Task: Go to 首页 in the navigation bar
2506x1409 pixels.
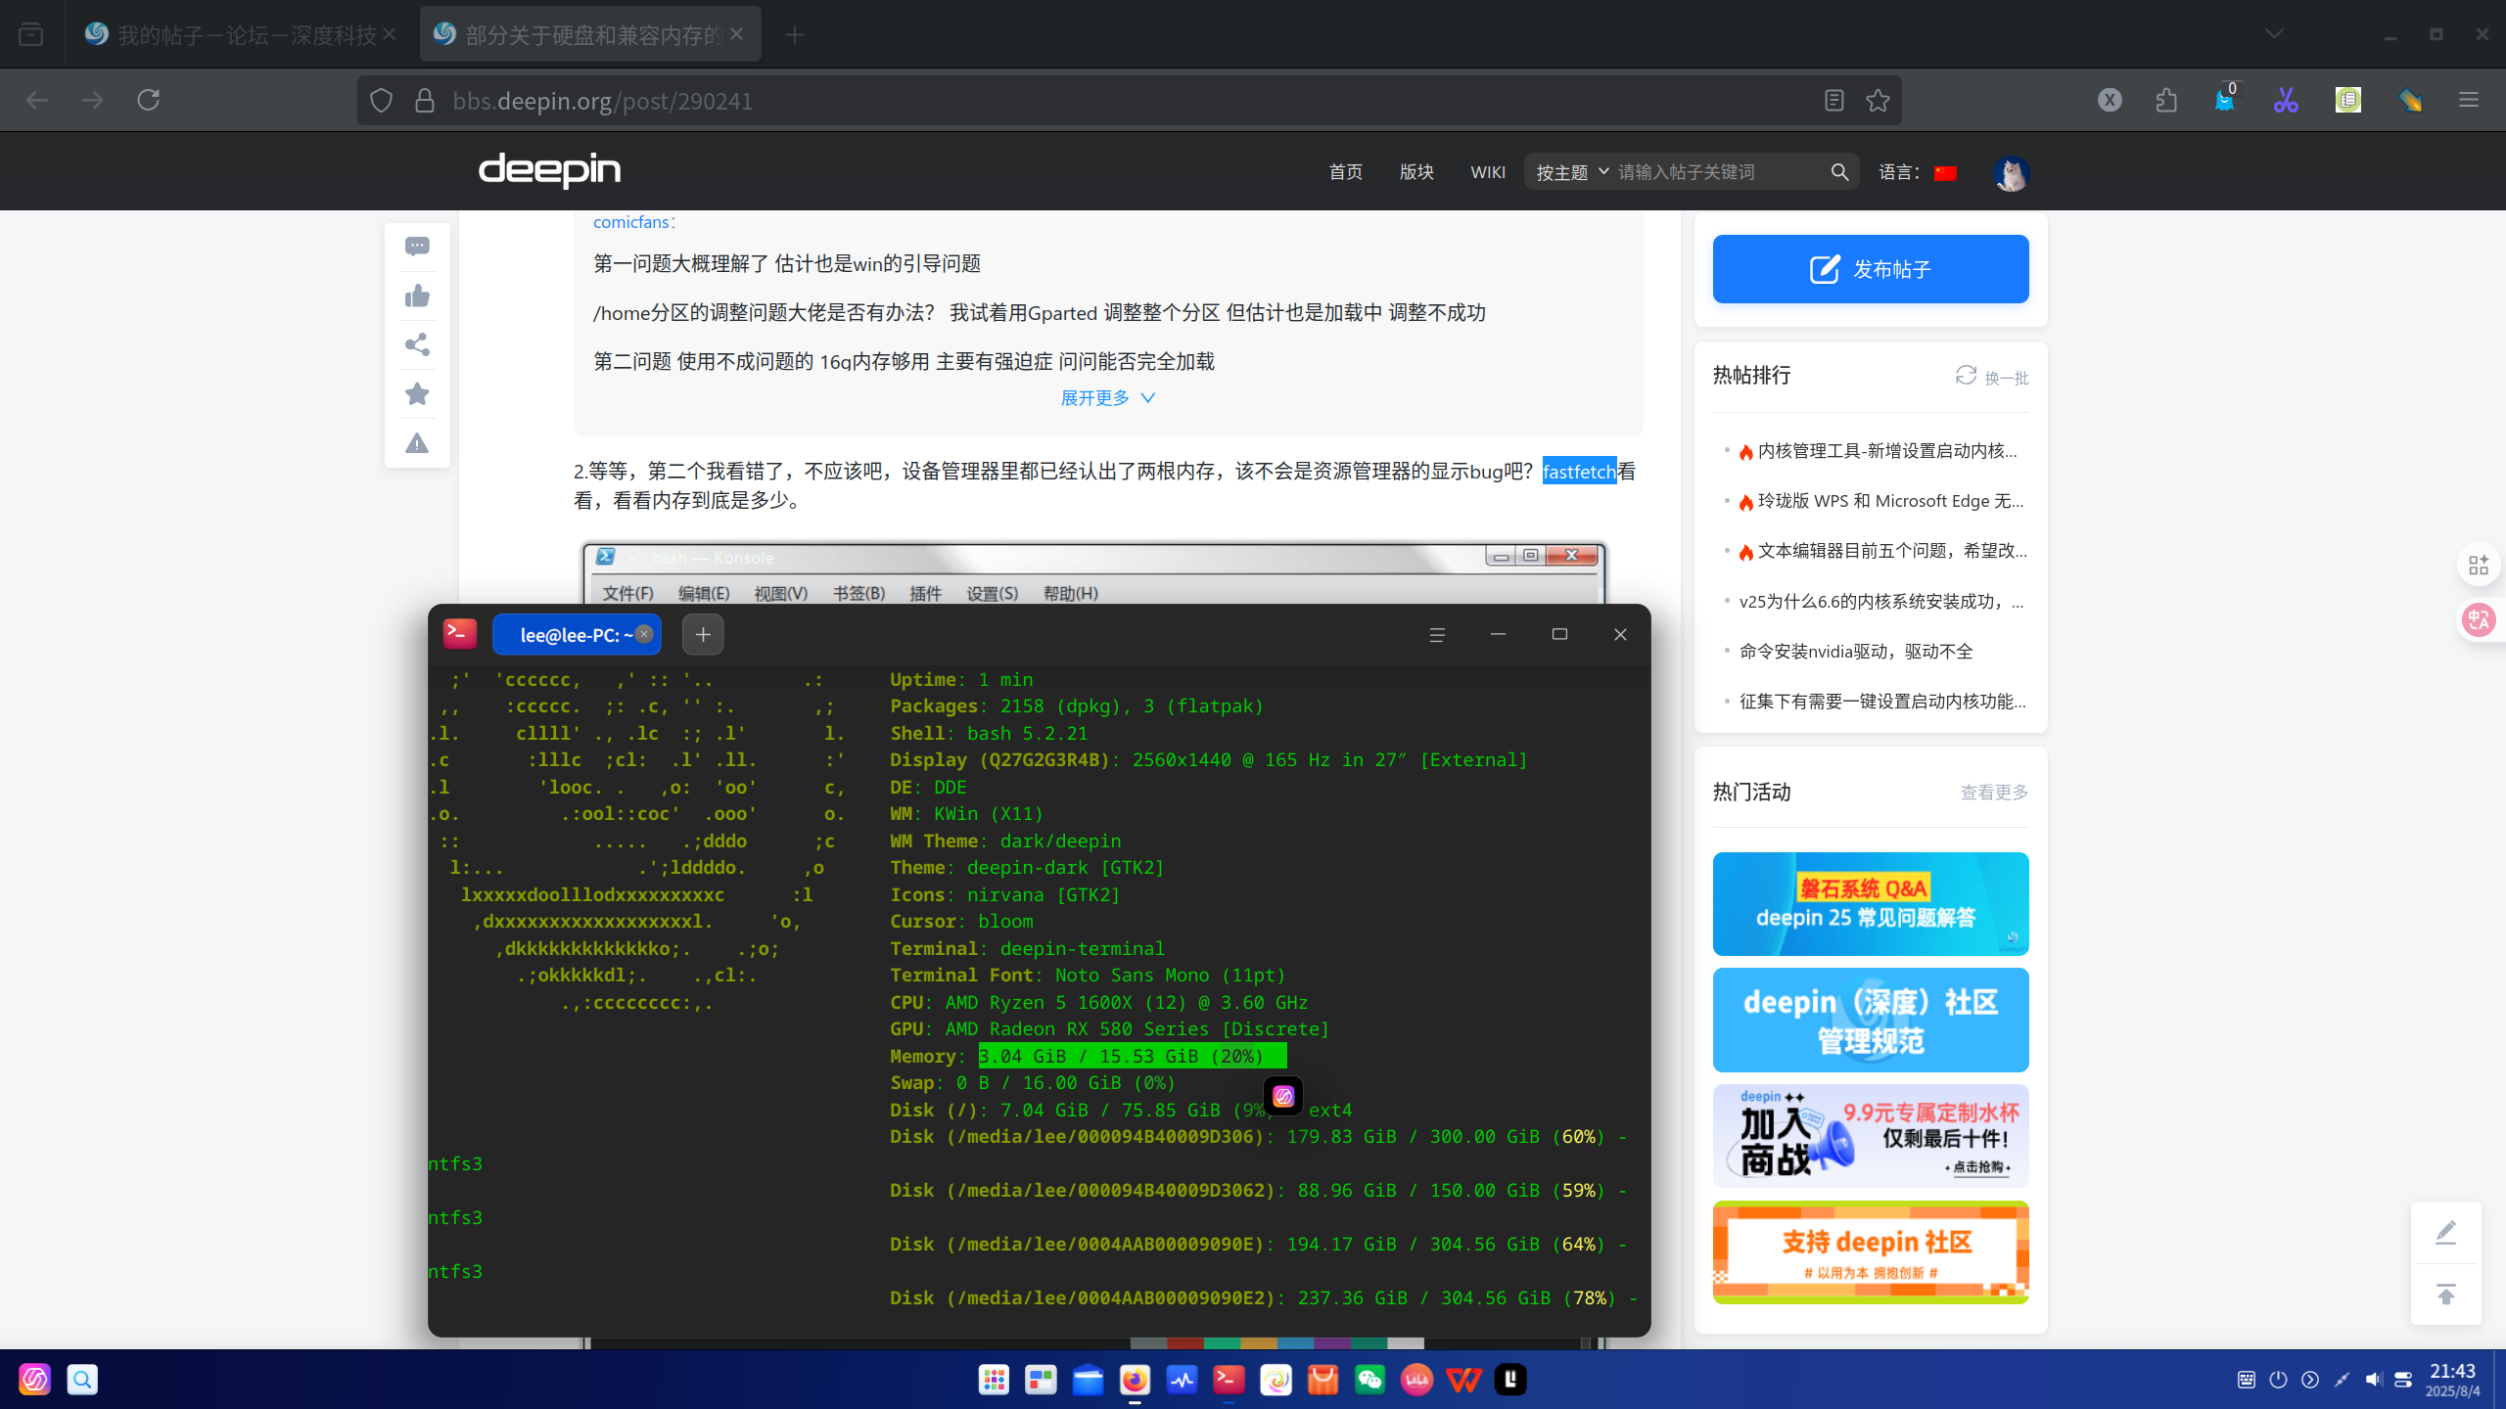Action: (x=1346, y=172)
